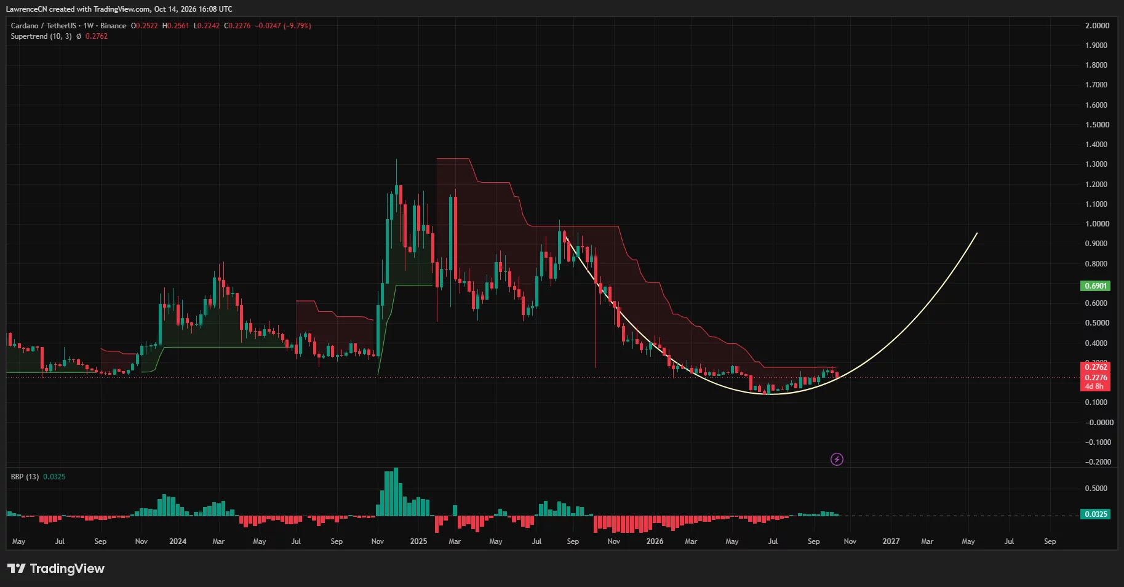
Task: Click the Supertrend legend value 0.2762
Action: click(x=97, y=36)
